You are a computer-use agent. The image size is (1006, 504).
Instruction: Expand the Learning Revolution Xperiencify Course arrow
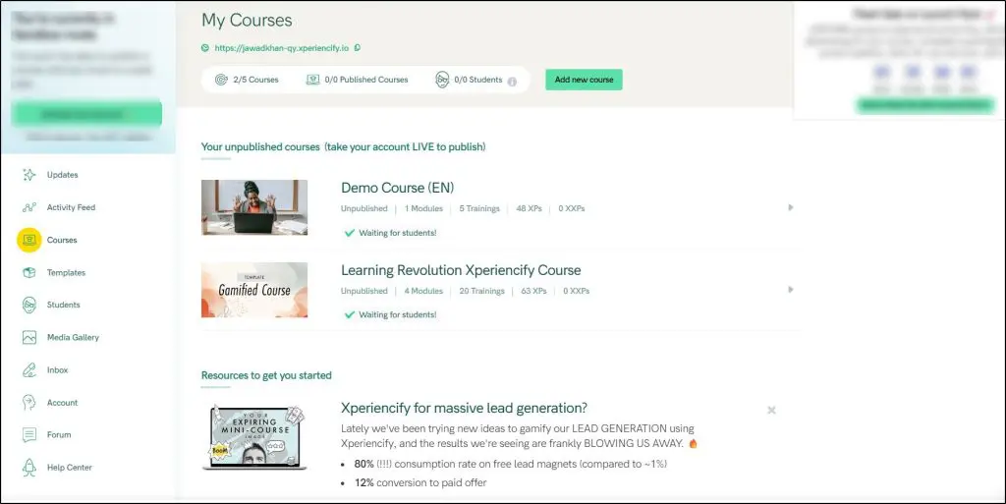790,290
